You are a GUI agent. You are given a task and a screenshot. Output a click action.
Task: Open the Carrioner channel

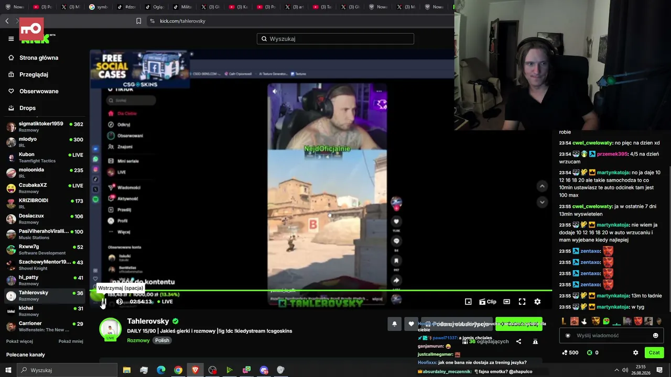(x=45, y=326)
